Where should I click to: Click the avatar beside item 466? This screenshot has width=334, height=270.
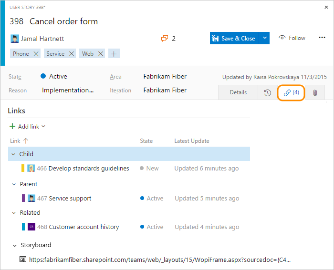point(31,168)
